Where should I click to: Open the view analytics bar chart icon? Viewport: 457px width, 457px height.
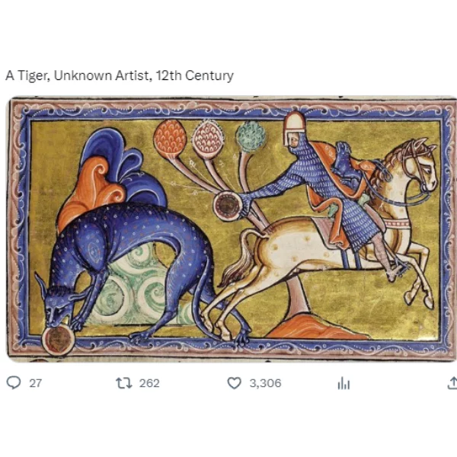(x=344, y=383)
